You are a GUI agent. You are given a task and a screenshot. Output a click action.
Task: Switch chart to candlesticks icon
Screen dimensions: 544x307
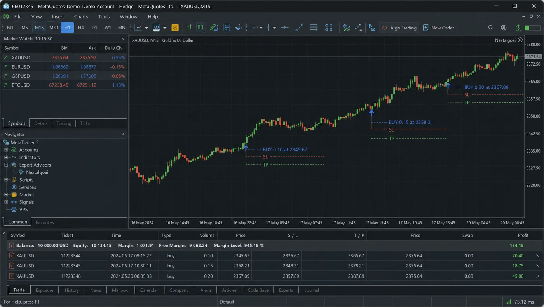(x=201, y=28)
